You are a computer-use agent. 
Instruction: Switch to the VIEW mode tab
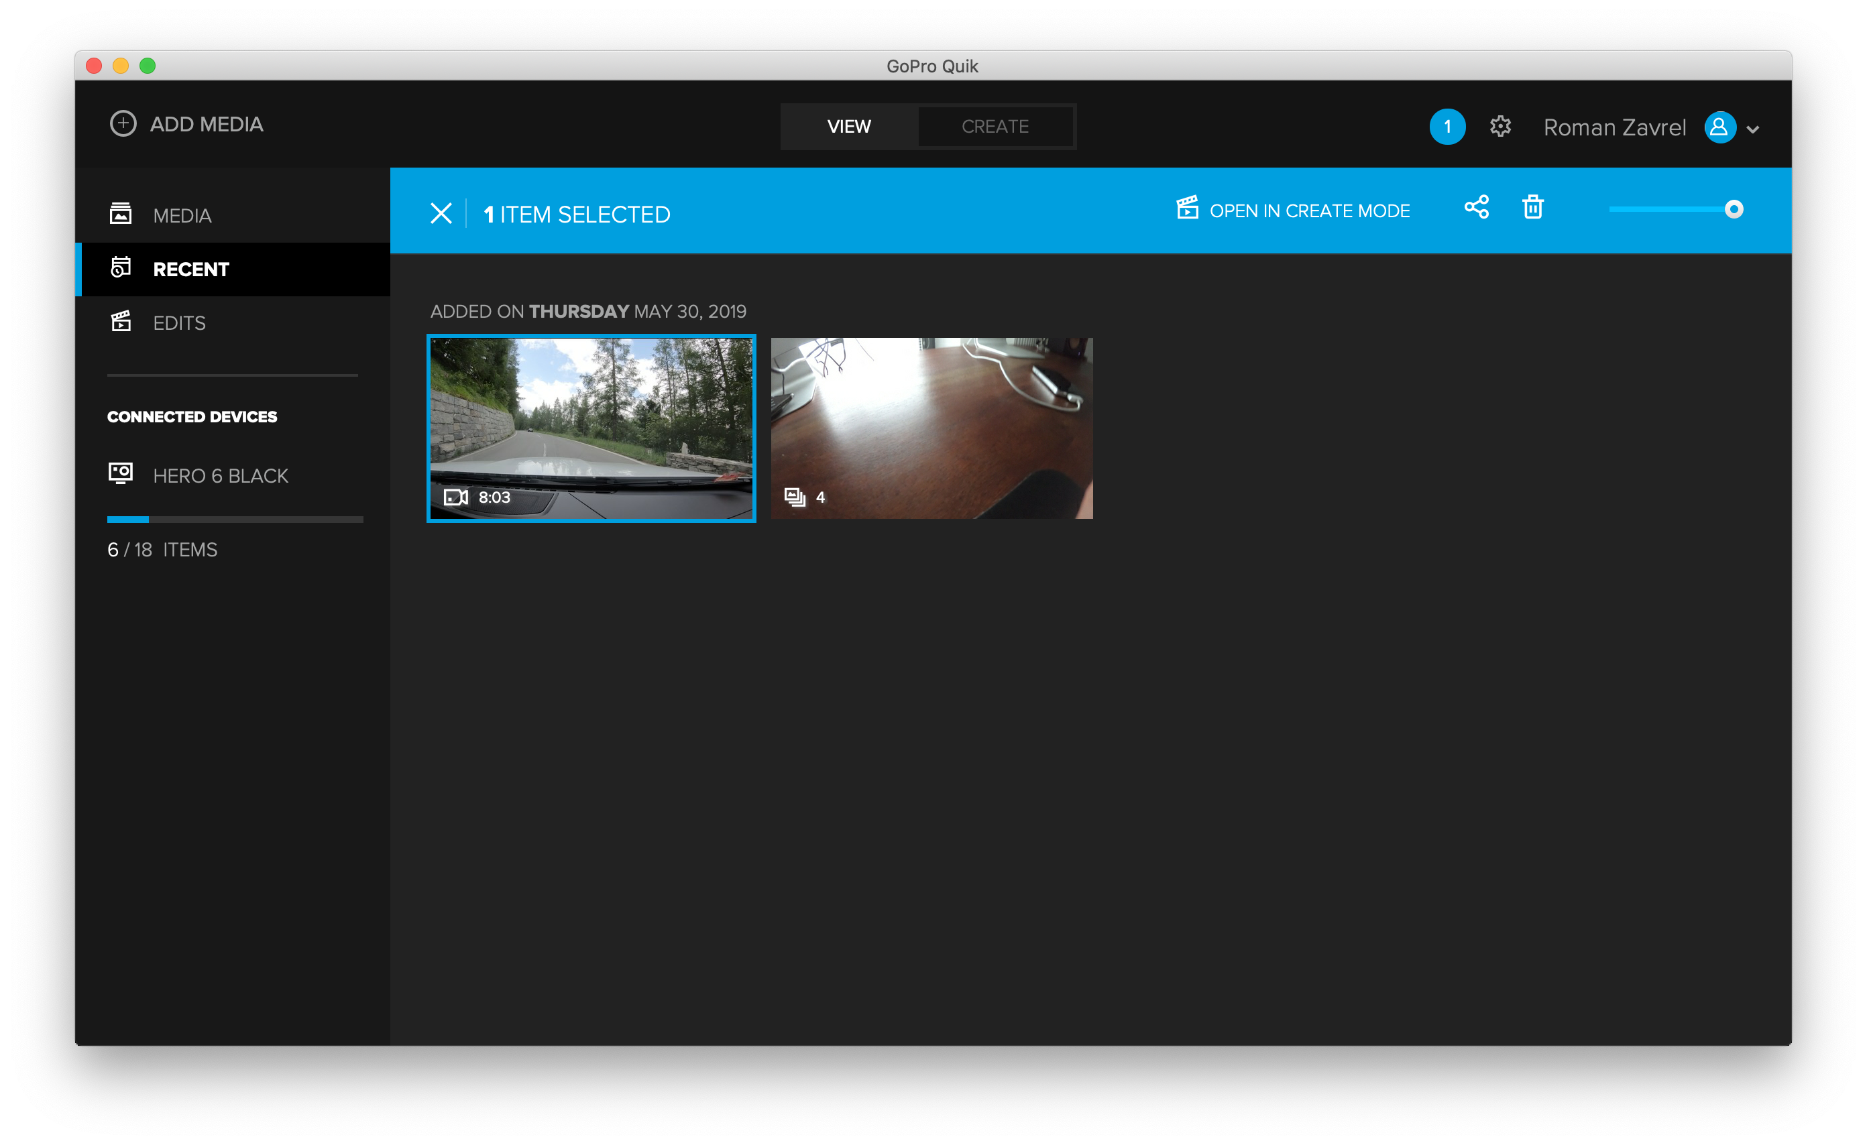pos(848,127)
